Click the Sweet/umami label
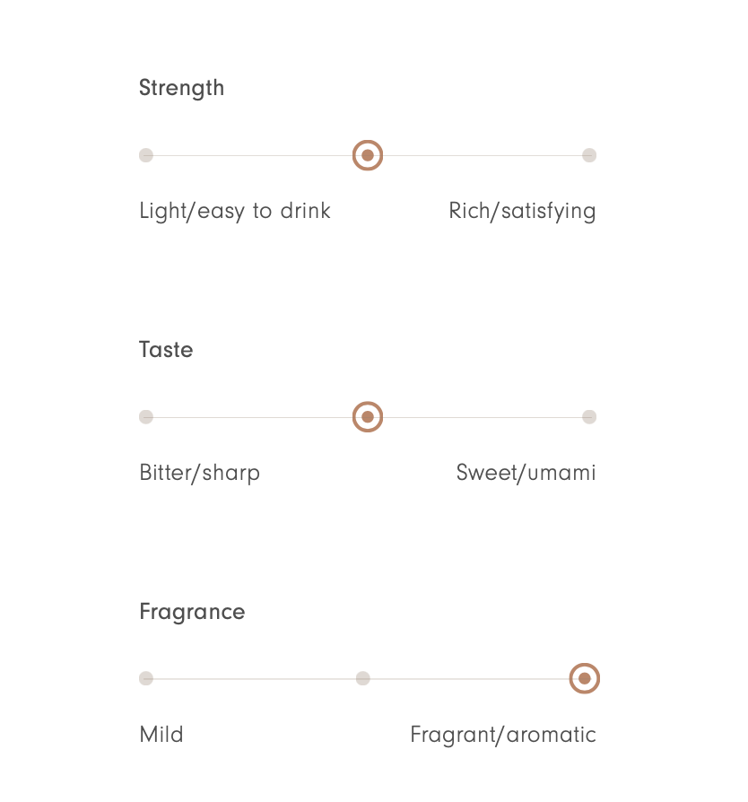The width and height of the screenshot is (748, 802). (526, 473)
